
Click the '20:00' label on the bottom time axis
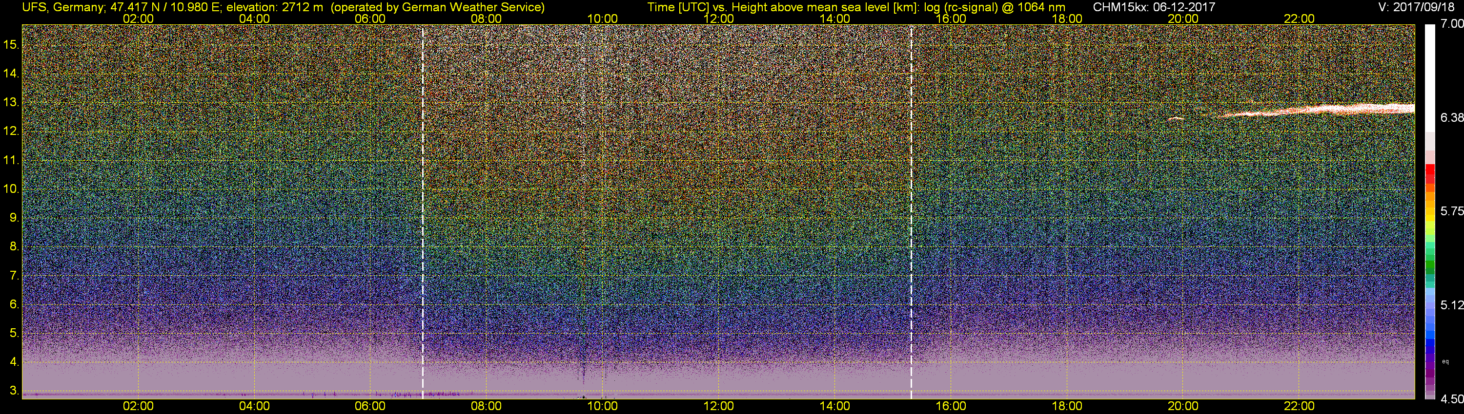pos(1183,406)
